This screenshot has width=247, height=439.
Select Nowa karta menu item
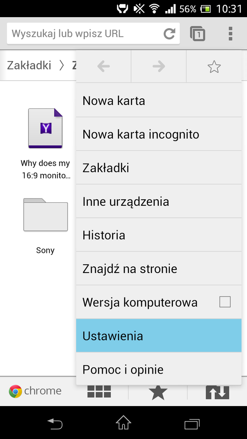tap(159, 101)
